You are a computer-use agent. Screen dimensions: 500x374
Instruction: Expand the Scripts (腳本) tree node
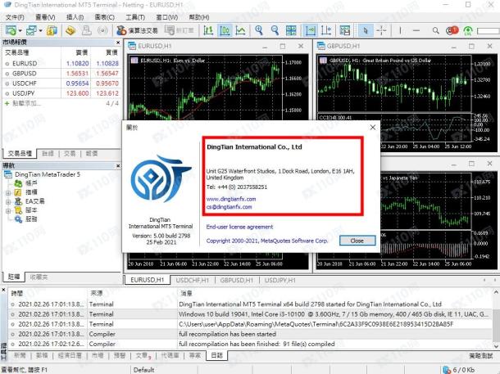(8, 210)
